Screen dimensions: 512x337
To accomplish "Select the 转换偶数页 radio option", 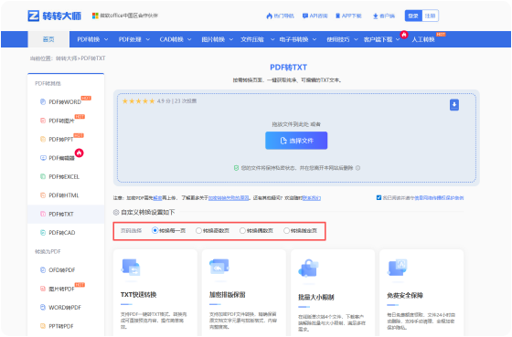I will 242,231.
